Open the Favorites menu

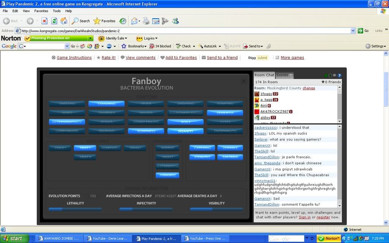click(x=40, y=11)
